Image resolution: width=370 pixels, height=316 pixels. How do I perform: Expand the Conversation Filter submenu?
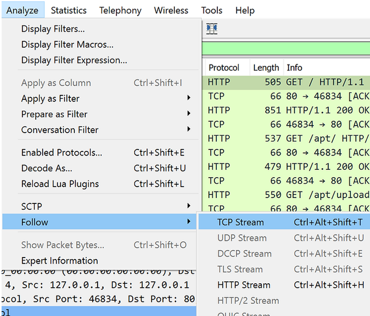[60, 130]
